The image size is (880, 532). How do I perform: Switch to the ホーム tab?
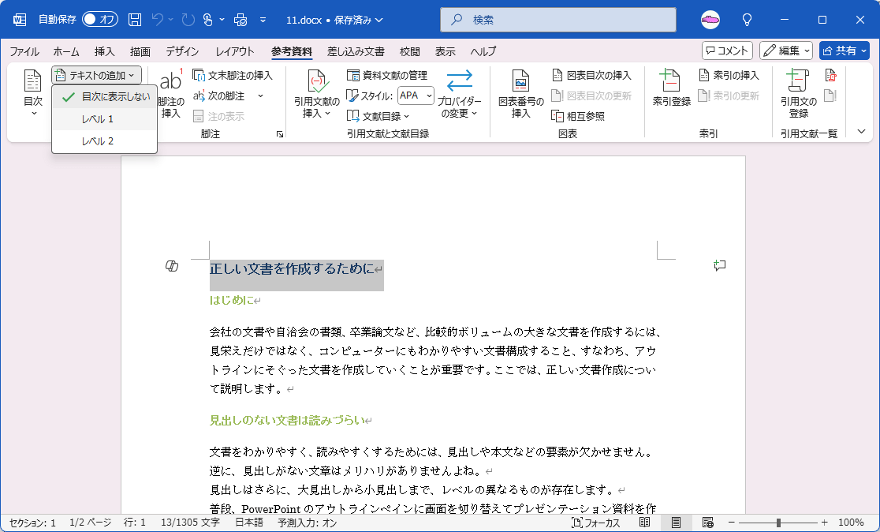[x=66, y=51]
